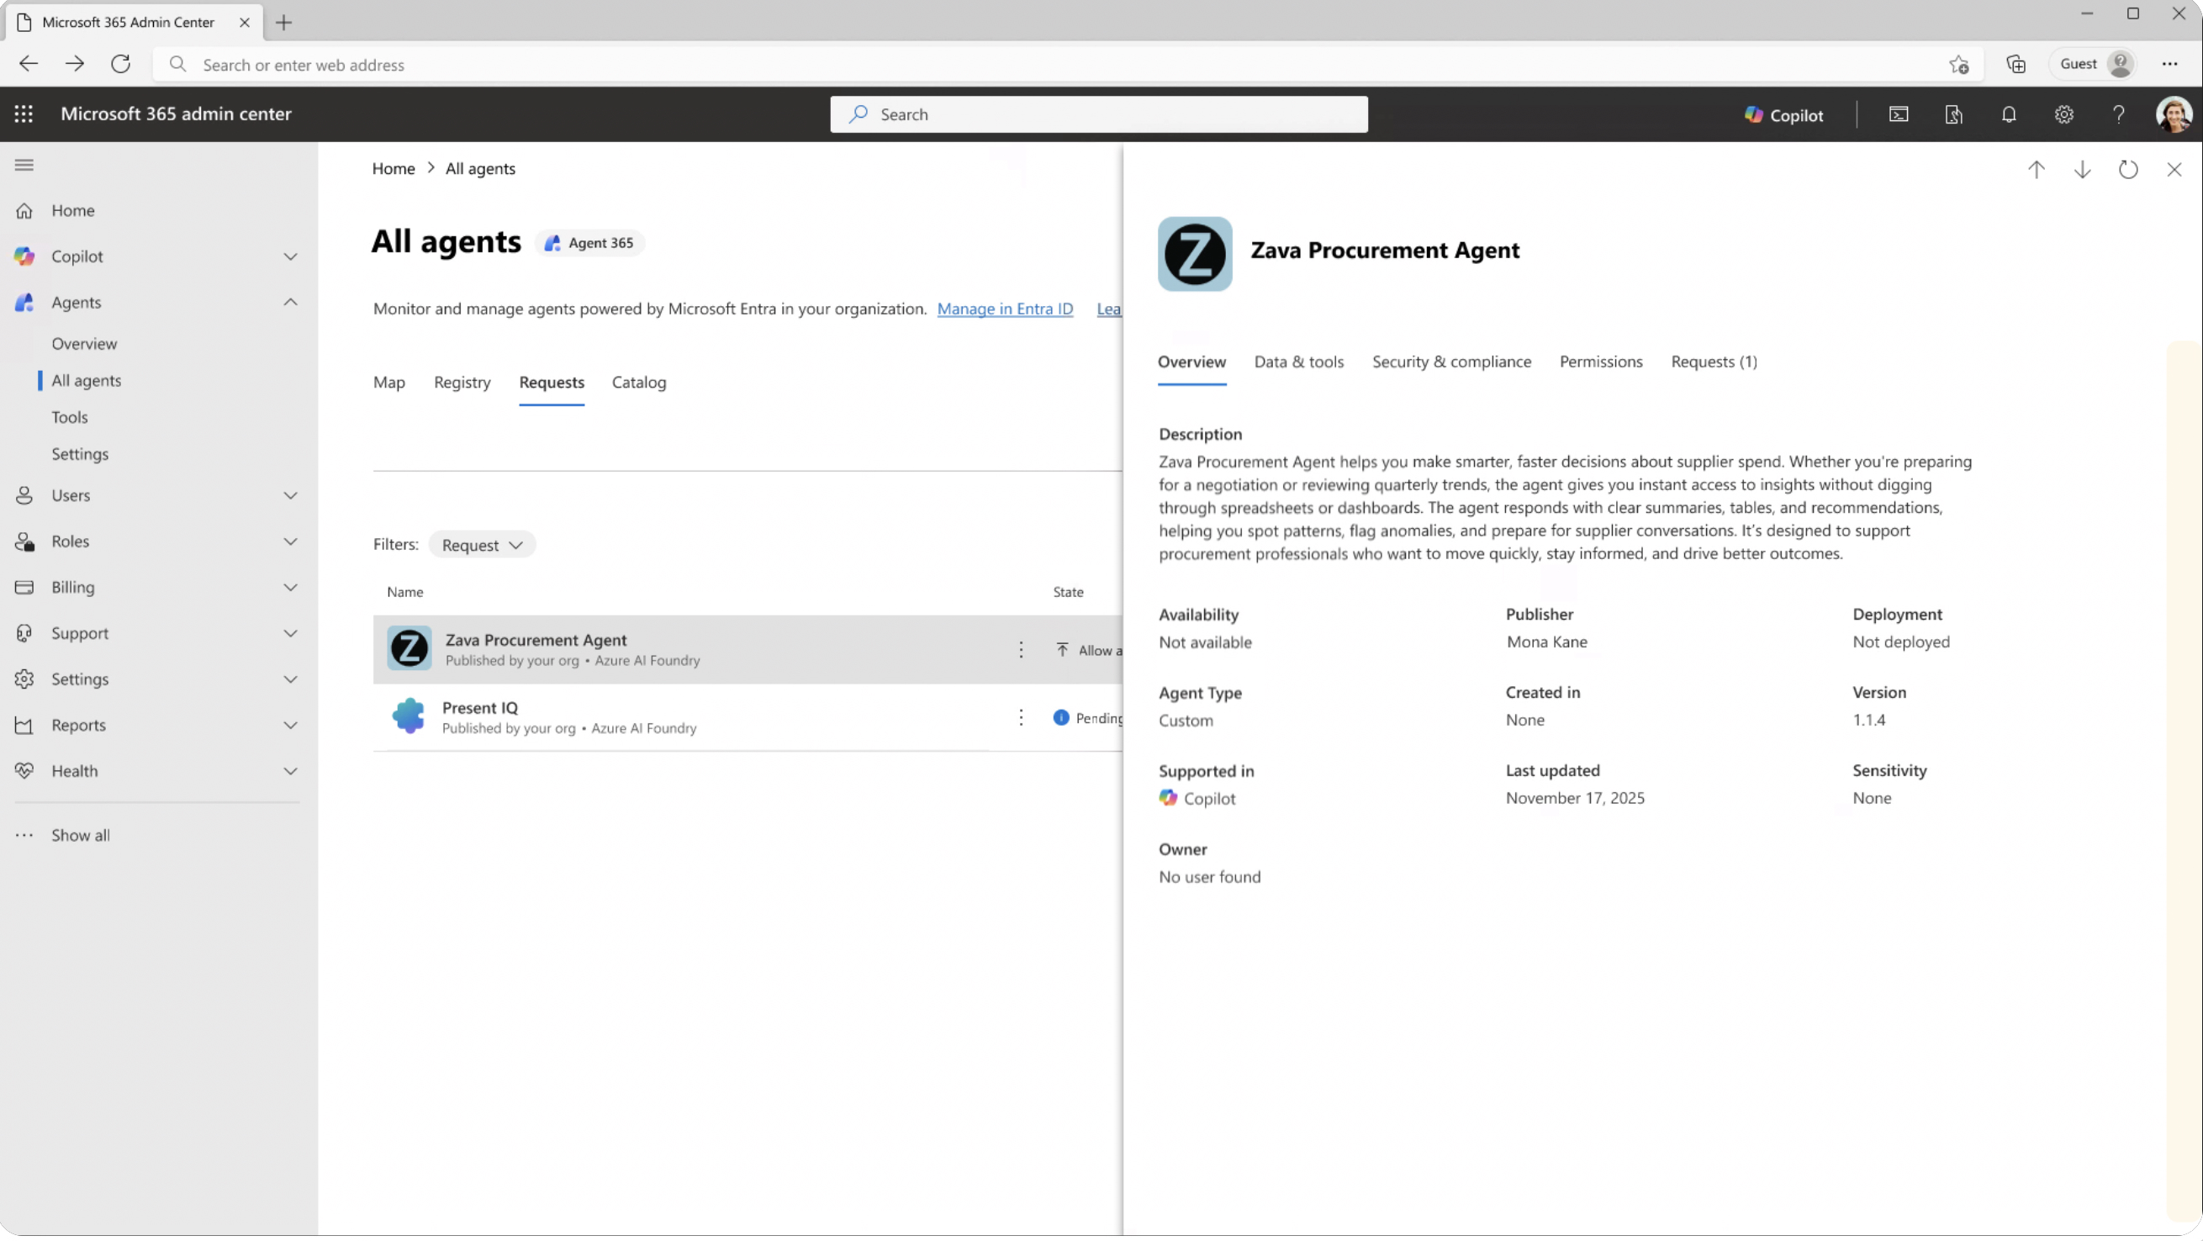The image size is (2203, 1241).
Task: Expand the Settings sidebar section chevron
Action: click(291, 680)
